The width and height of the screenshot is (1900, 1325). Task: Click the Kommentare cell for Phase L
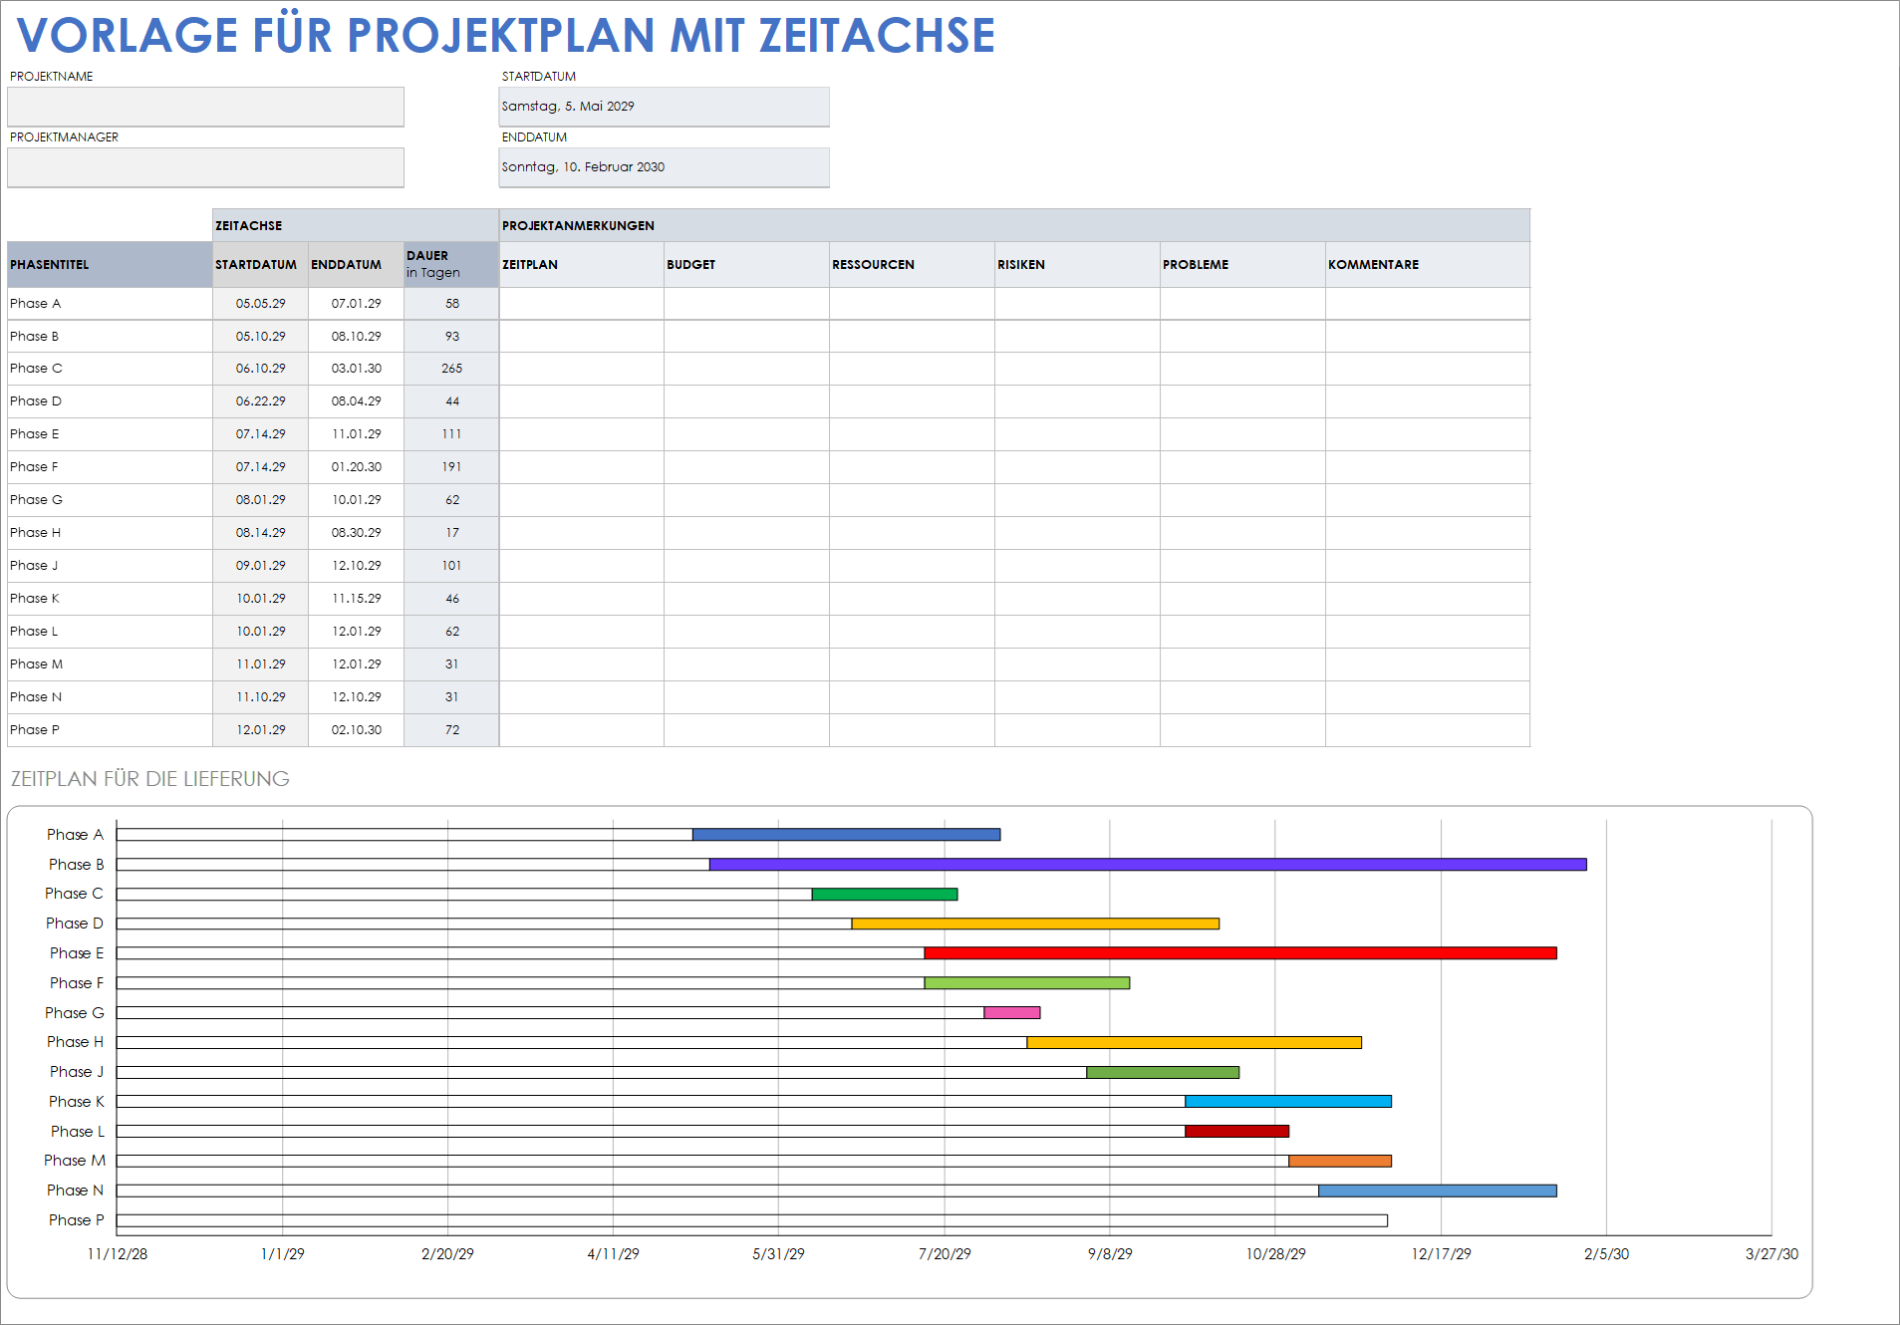coord(1428,632)
